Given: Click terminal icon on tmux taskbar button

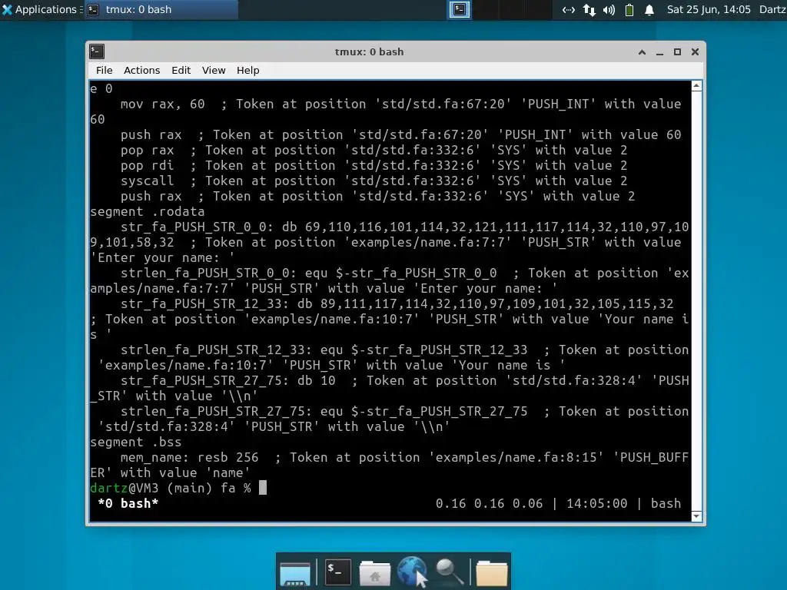Looking at the screenshot, I should (x=93, y=9).
